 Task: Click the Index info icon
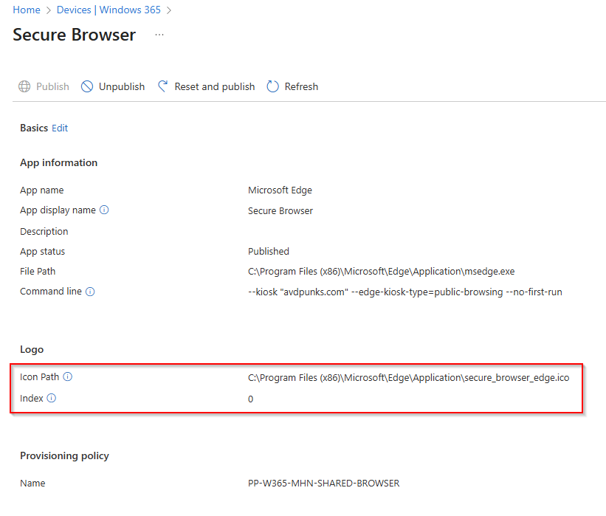52,398
